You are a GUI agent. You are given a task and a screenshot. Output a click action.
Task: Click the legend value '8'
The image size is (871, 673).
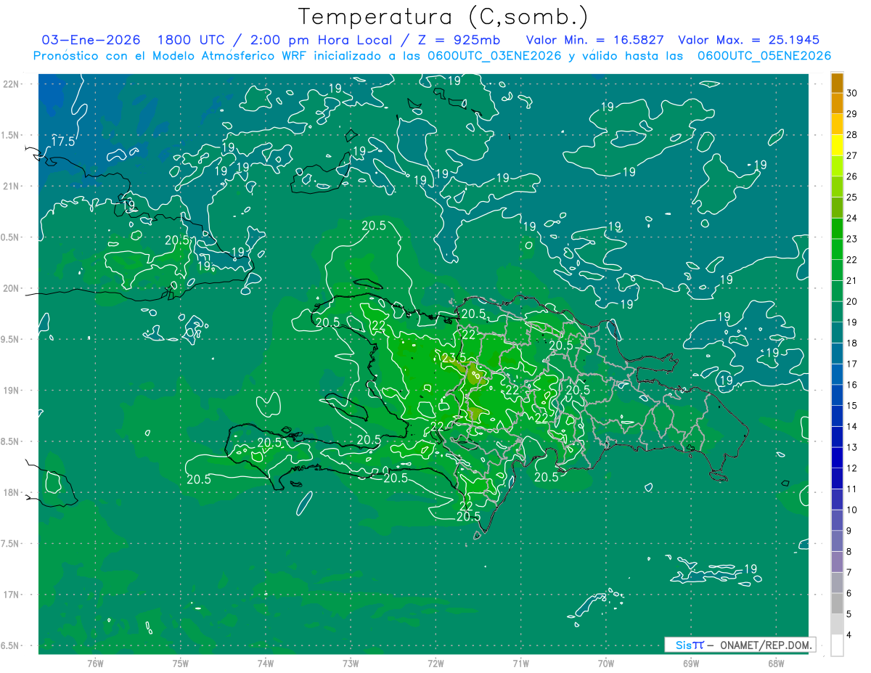pos(849,552)
